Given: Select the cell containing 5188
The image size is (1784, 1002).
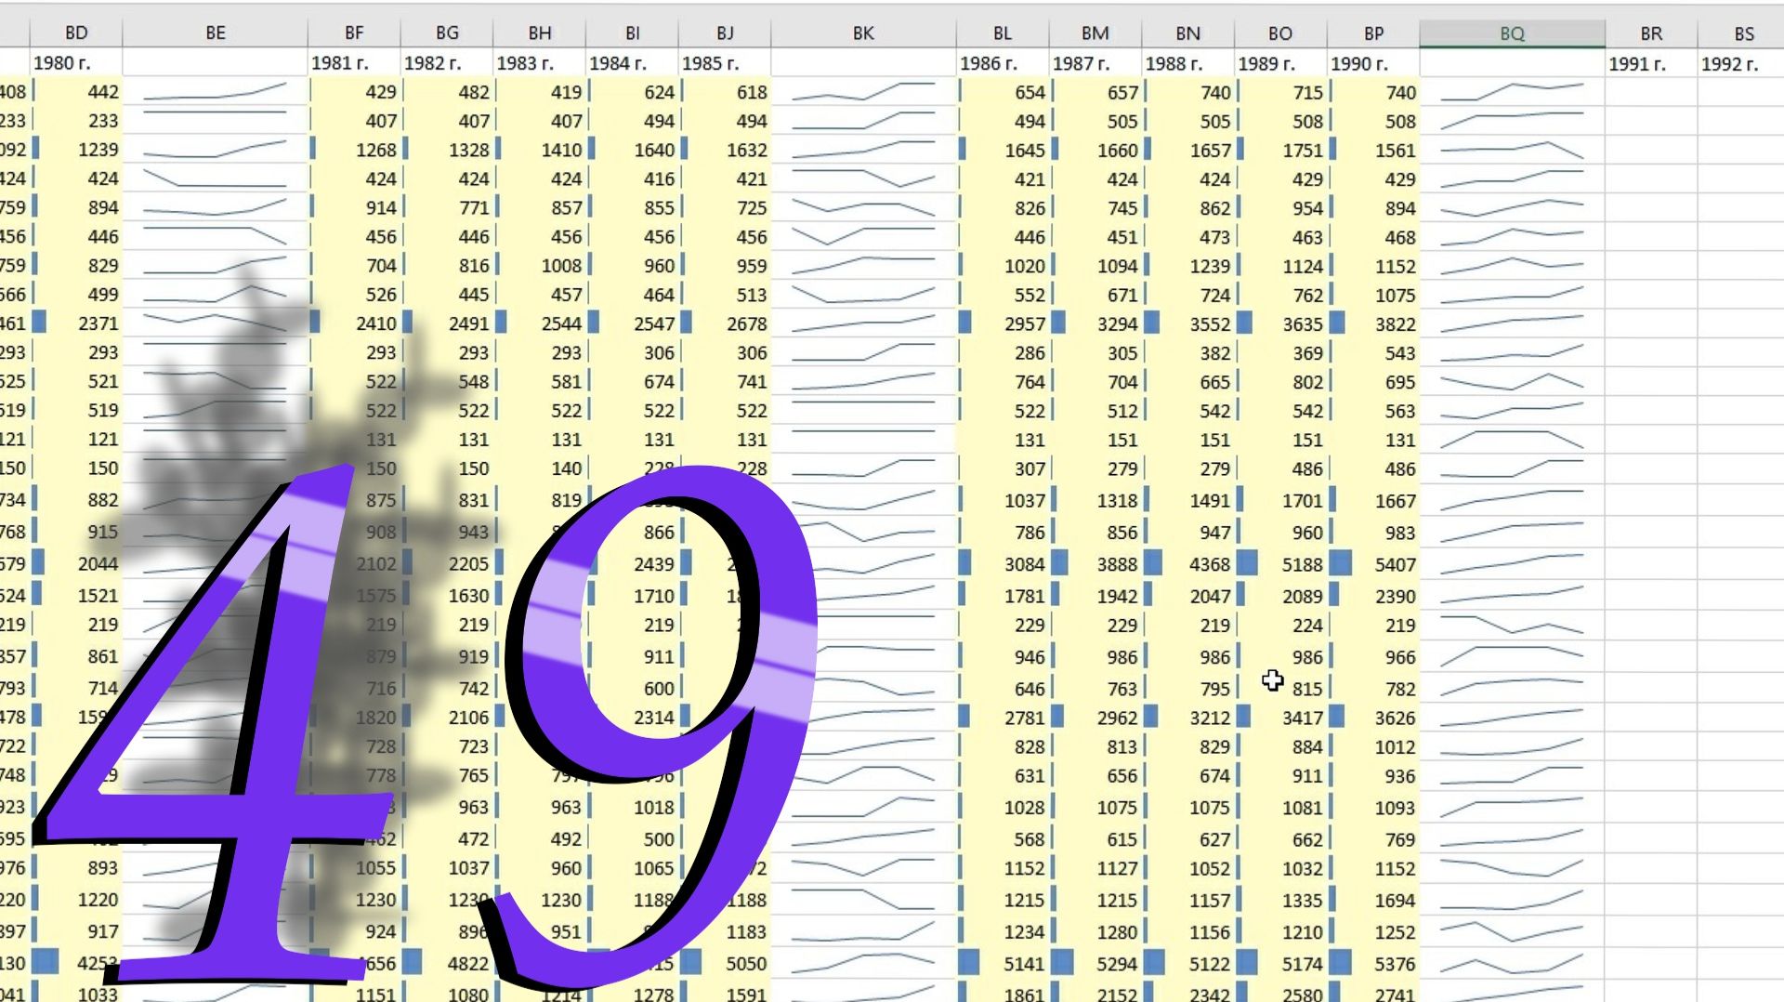Looking at the screenshot, I should click(x=1280, y=564).
